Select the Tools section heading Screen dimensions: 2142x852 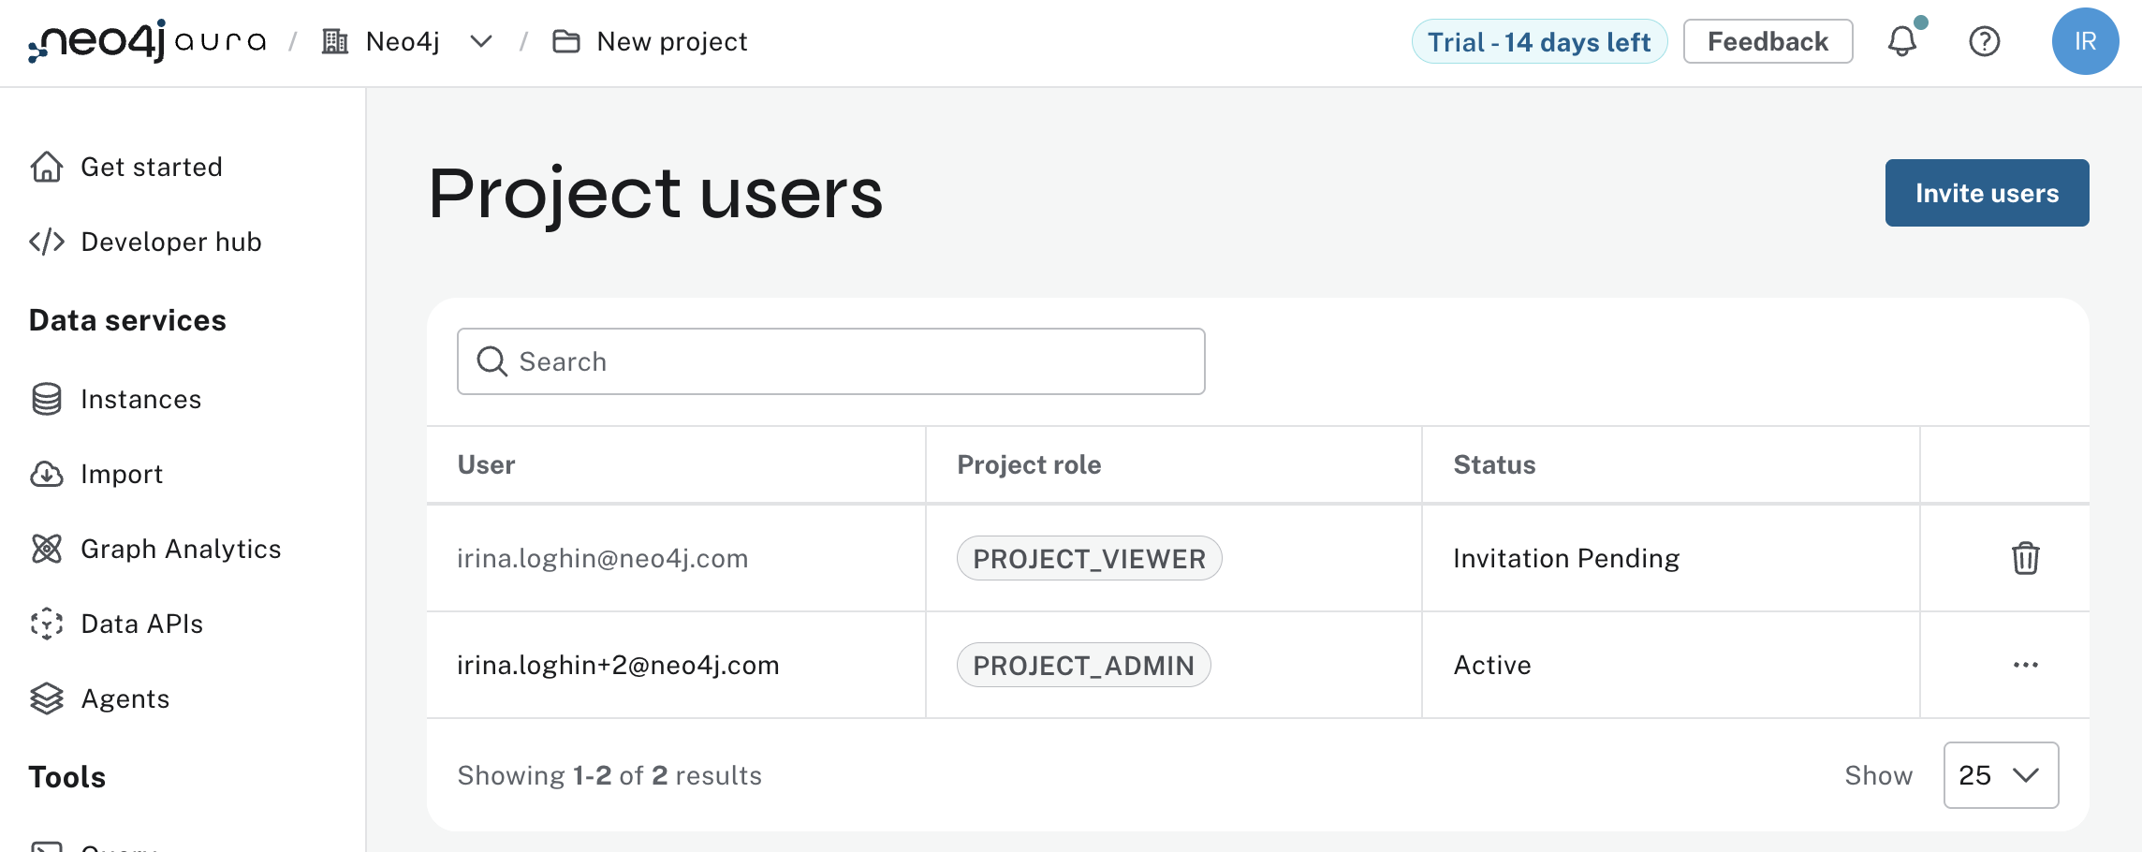66,776
